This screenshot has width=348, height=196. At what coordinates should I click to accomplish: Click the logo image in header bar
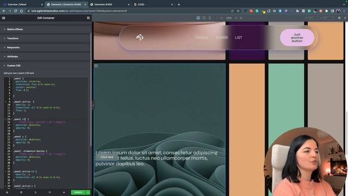click(x=140, y=38)
